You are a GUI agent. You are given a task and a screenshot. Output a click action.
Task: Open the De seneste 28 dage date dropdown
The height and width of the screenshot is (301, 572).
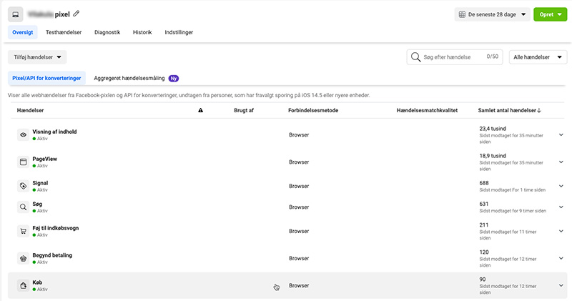coord(492,14)
